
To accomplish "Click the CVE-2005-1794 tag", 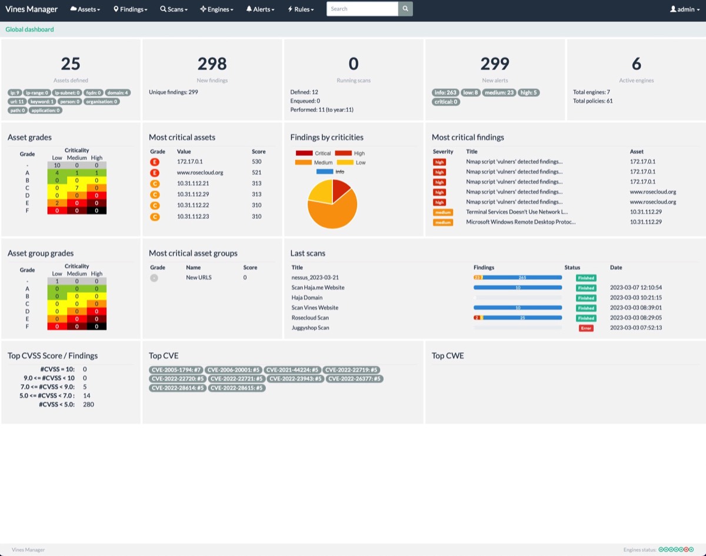I will 176,370.
